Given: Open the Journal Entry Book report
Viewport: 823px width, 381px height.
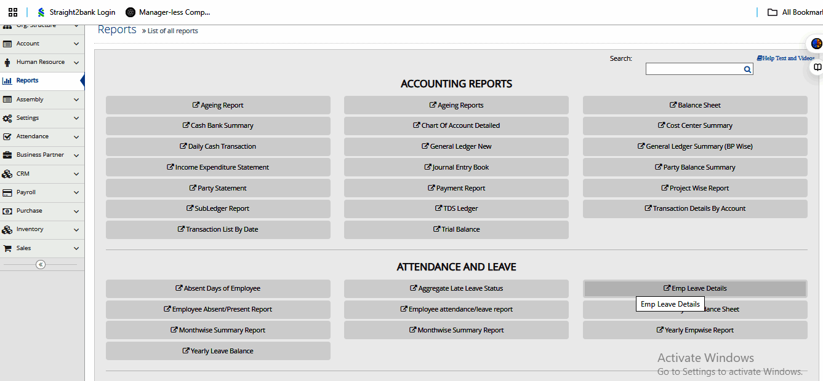Looking at the screenshot, I should click(x=456, y=167).
